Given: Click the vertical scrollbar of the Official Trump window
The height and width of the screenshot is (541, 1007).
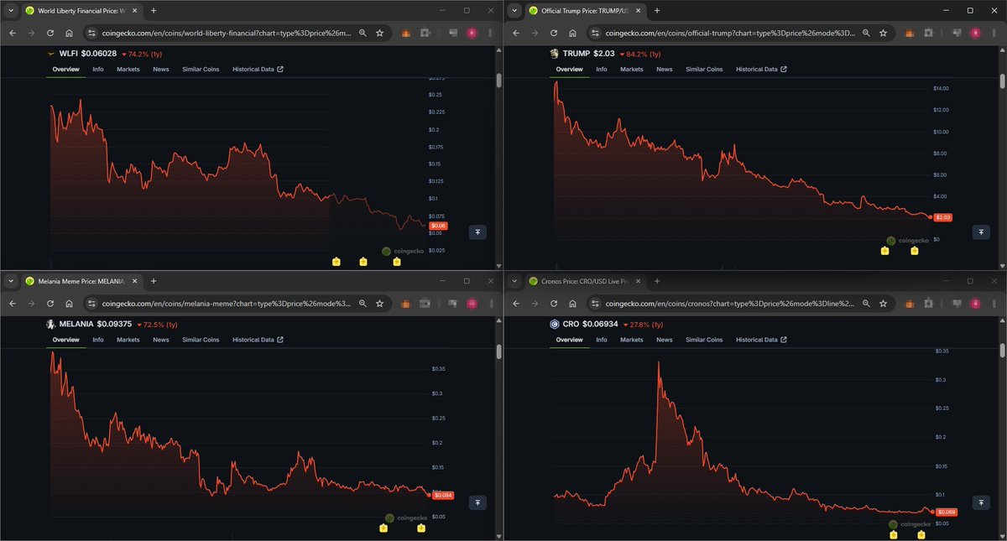Looking at the screenshot, I should coord(1002,81).
